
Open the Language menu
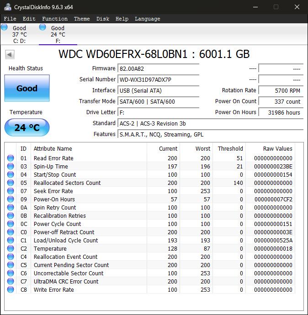tap(147, 19)
